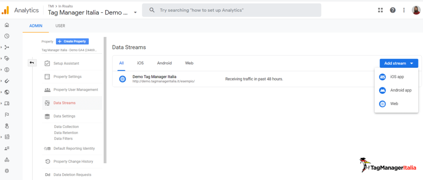Open the Add stream dropdown
The width and height of the screenshot is (423, 180).
399,63
